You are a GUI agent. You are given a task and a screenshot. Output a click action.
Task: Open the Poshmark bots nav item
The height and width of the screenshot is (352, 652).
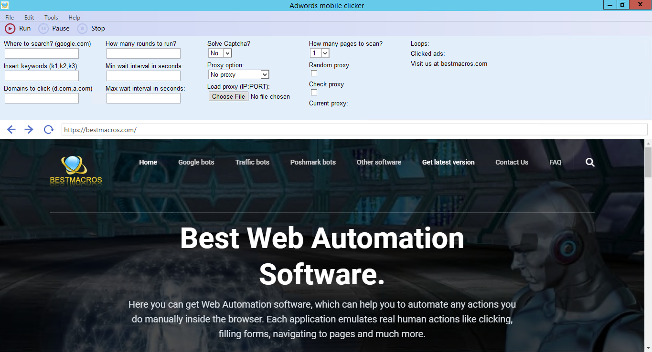pos(313,162)
